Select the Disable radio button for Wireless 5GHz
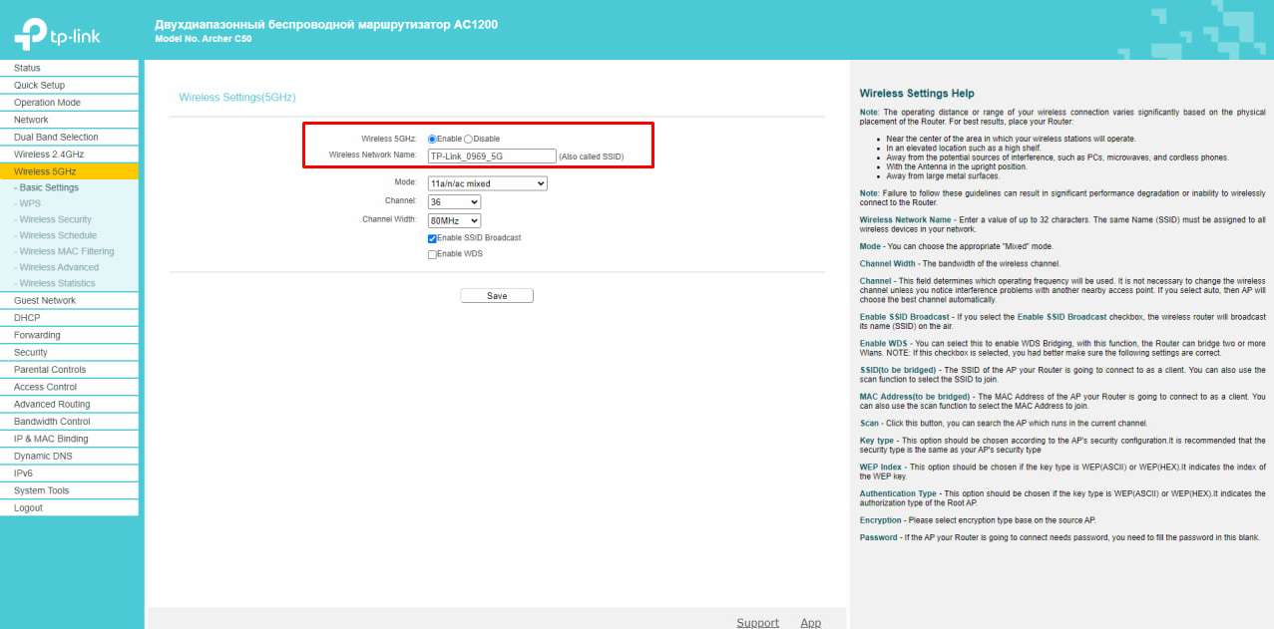 pos(468,139)
